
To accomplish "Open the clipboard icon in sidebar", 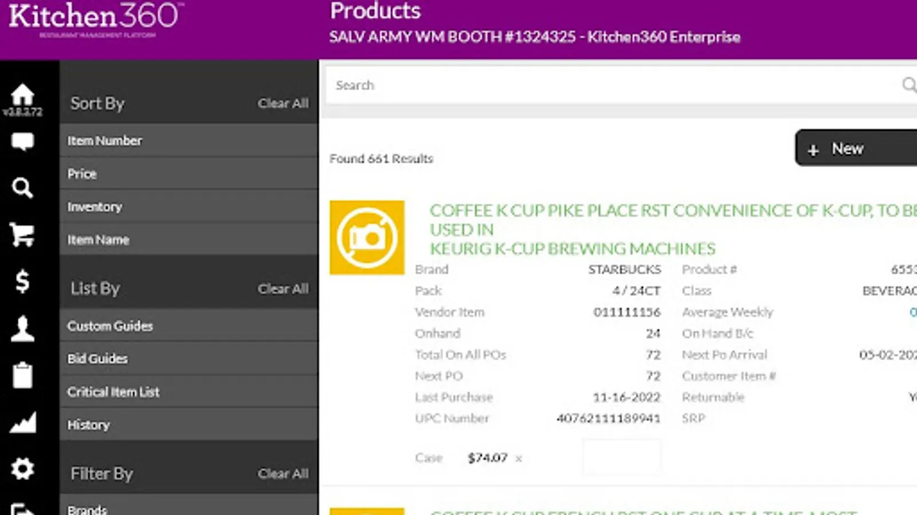I will point(22,375).
